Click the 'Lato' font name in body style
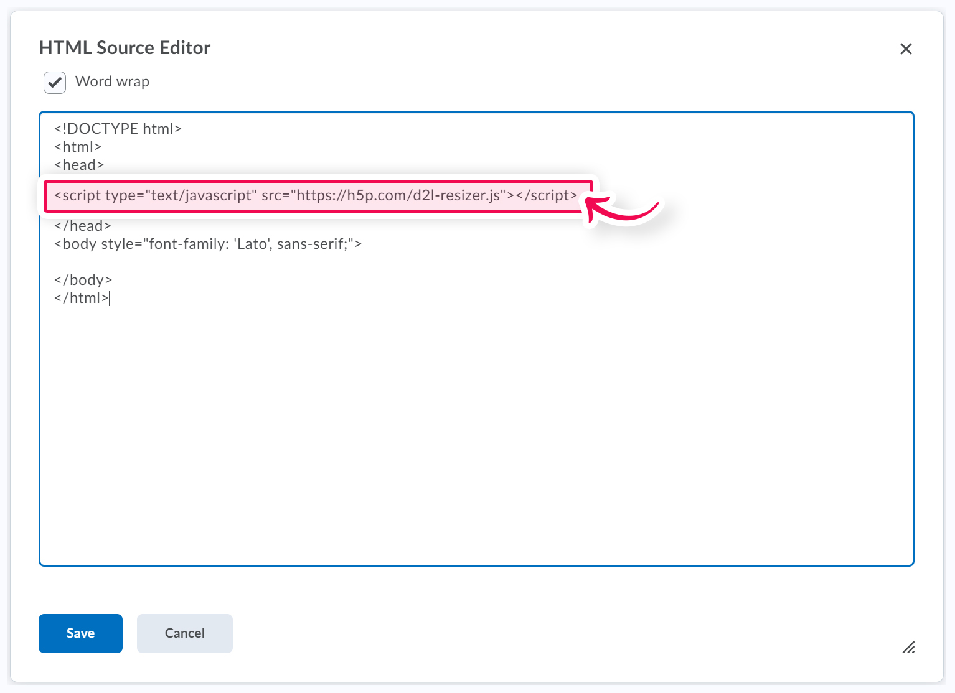 click(252, 244)
